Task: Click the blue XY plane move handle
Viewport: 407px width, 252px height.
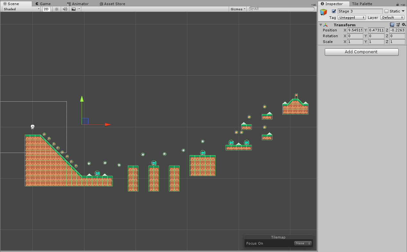Action: [85, 121]
